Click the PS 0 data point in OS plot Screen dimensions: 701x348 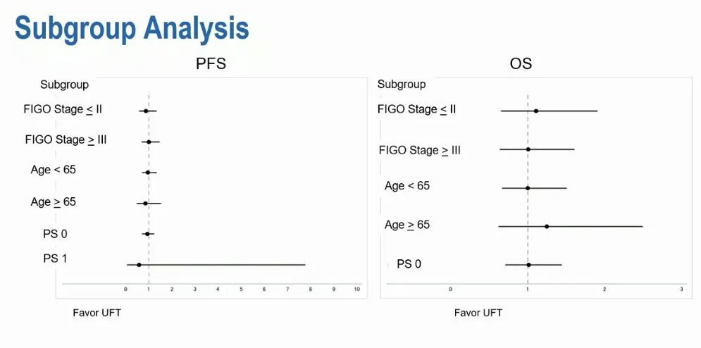point(528,265)
